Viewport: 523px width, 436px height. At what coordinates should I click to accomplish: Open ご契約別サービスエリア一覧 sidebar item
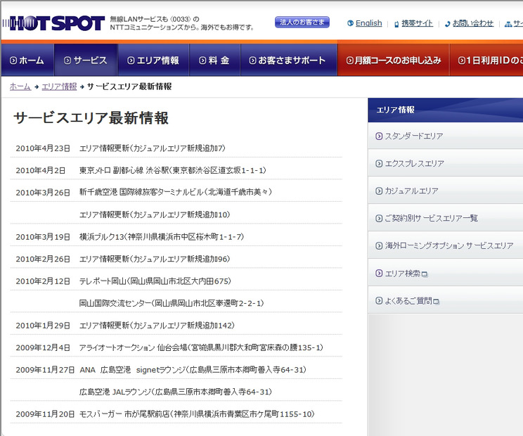click(431, 218)
